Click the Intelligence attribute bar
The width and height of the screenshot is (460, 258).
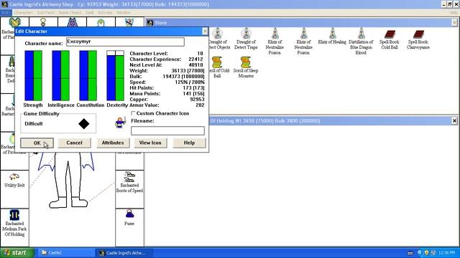pos(60,75)
